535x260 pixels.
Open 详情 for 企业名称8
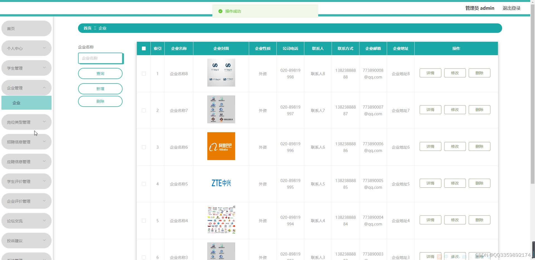coord(430,73)
